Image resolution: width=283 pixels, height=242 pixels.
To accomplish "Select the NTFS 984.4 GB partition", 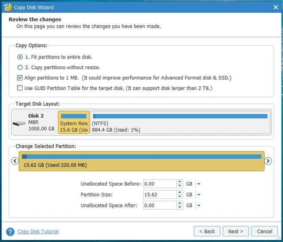I will 180,123.
